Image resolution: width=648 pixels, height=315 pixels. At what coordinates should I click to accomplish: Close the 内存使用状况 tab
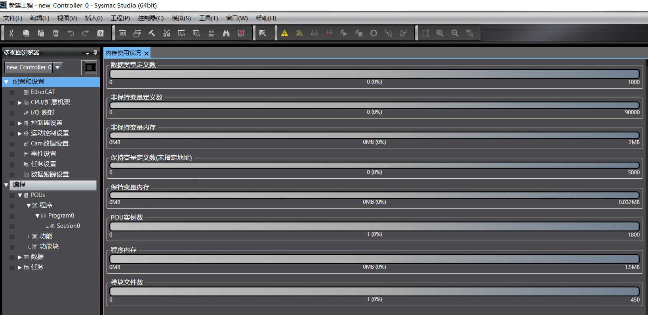pos(147,53)
